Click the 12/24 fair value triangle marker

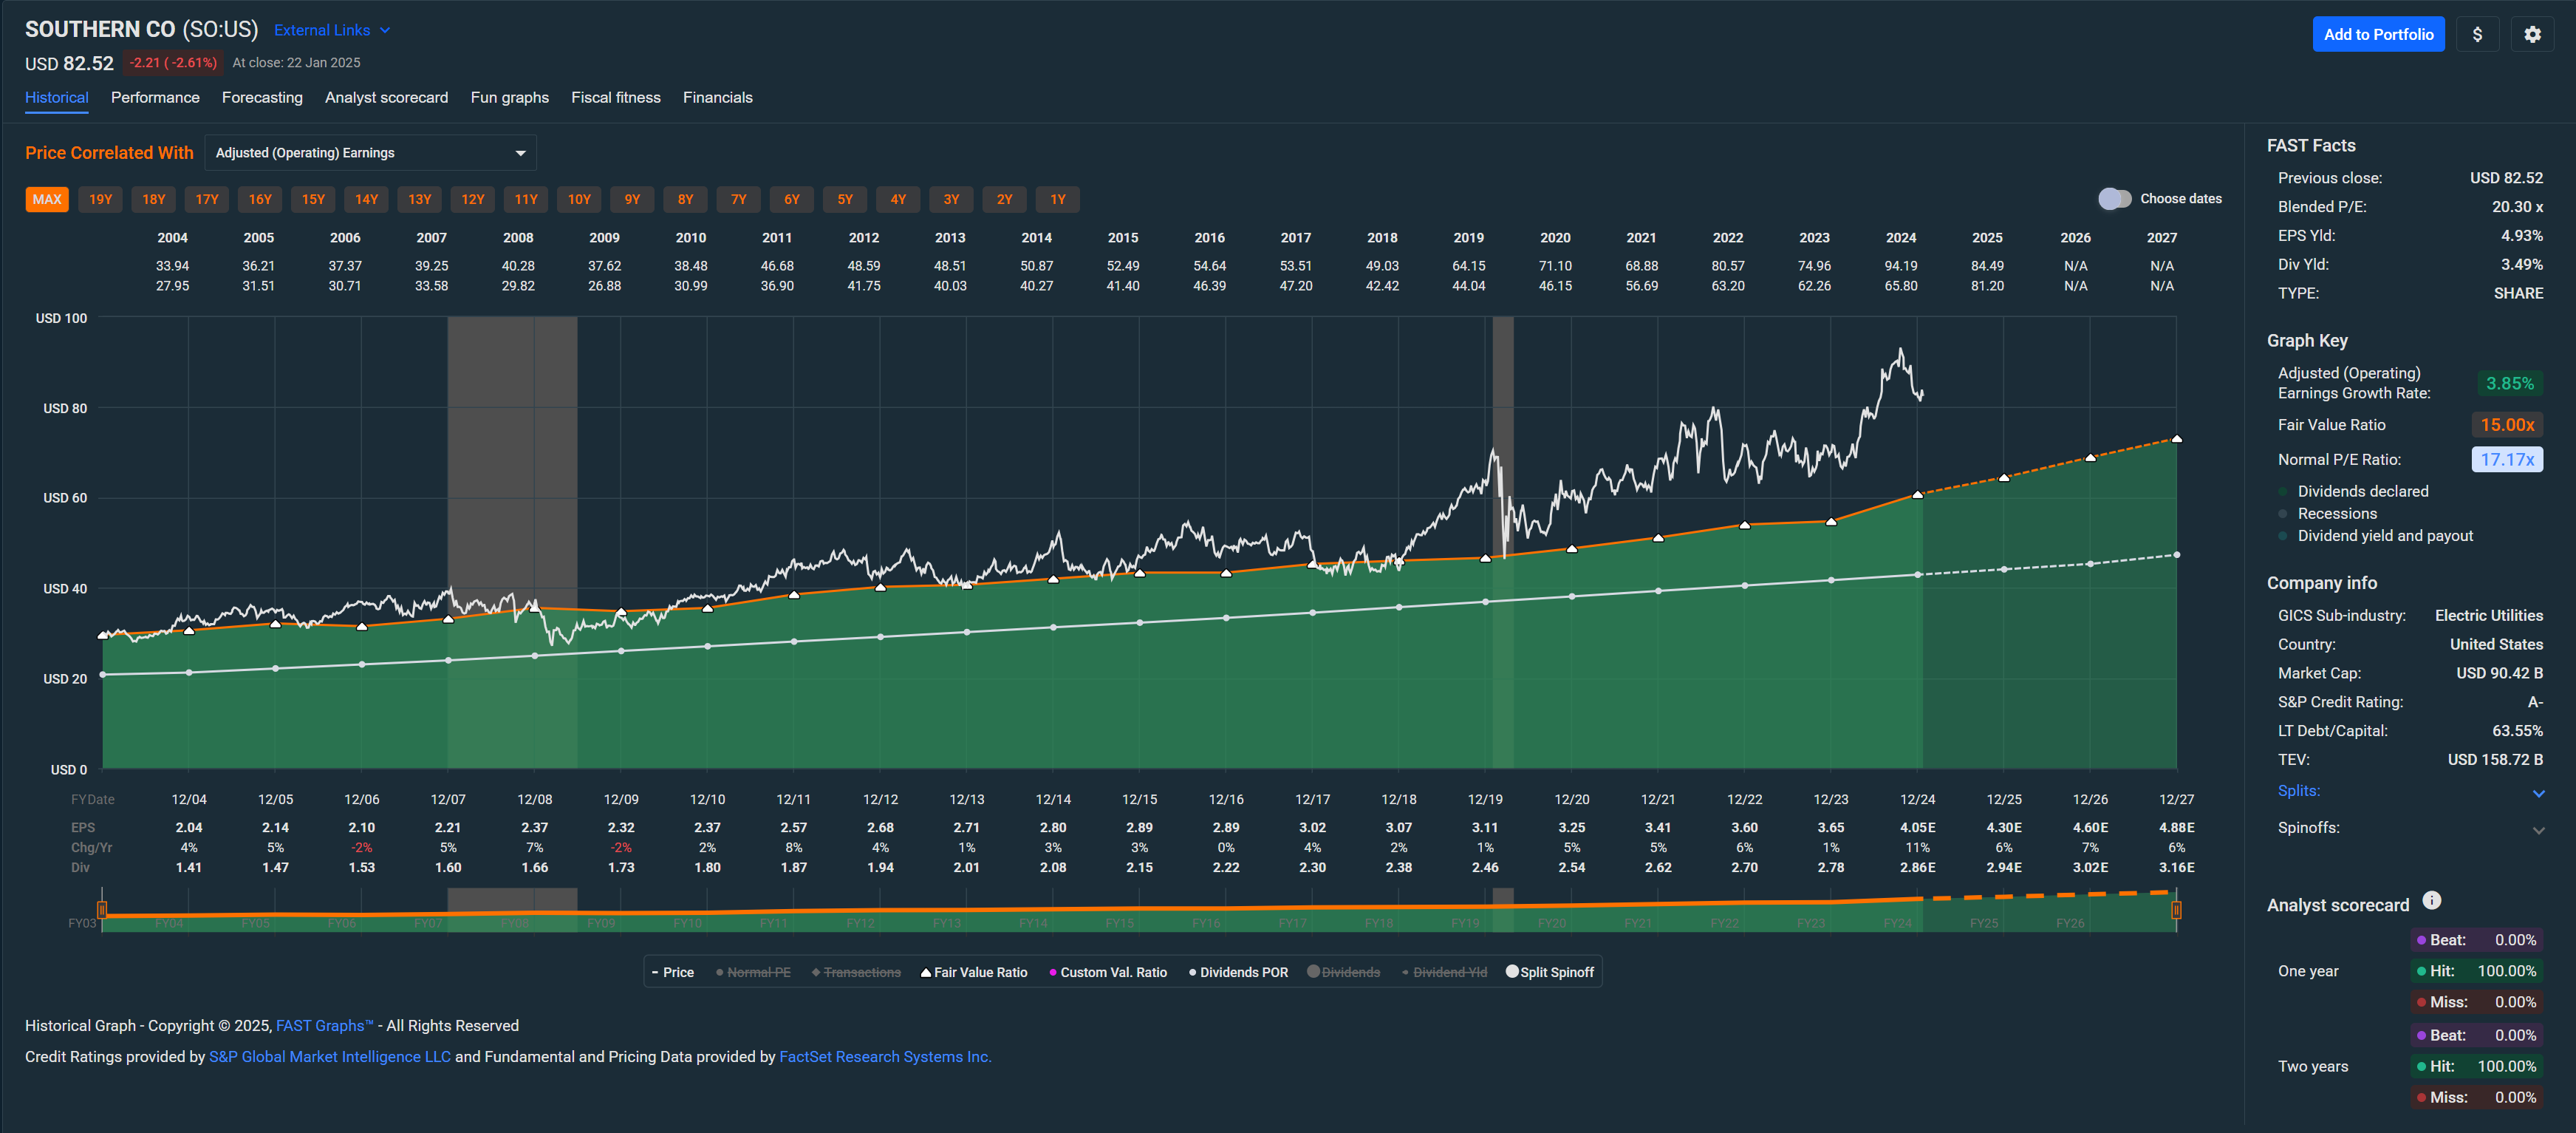tap(1917, 494)
